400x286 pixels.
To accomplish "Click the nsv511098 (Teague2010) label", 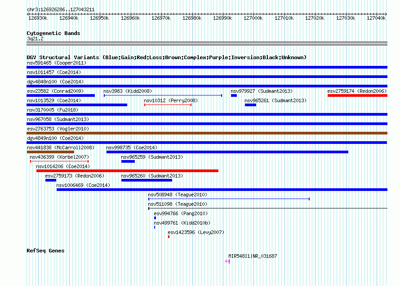I will coord(178,204).
